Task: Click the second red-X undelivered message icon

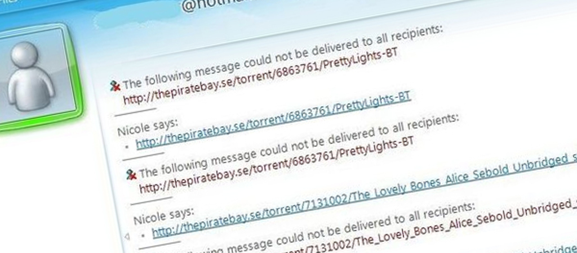Action: [131, 174]
